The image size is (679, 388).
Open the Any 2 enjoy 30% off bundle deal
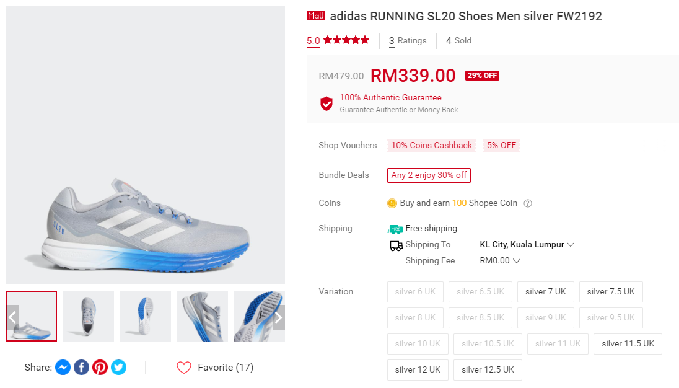[x=429, y=175]
